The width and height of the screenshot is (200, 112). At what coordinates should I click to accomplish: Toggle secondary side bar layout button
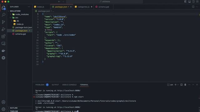point(193,2)
